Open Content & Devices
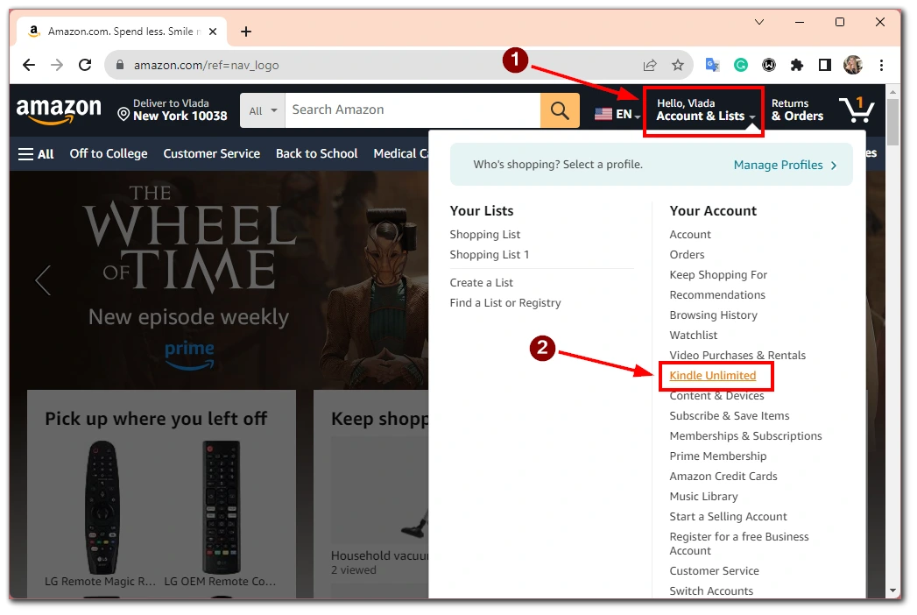 coord(717,396)
